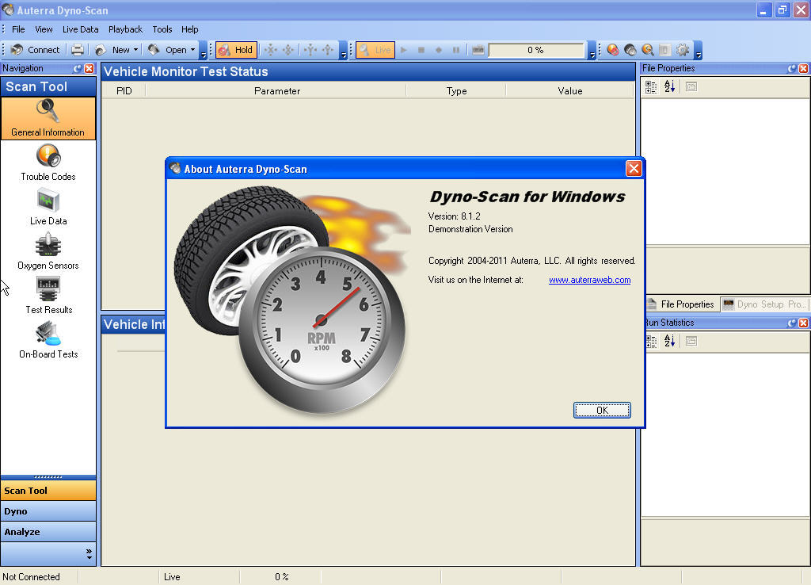Open the settings gear toolbar icon
The image size is (811, 585).
pyautogui.click(x=683, y=49)
